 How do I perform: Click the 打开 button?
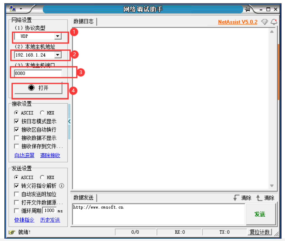tap(38, 88)
